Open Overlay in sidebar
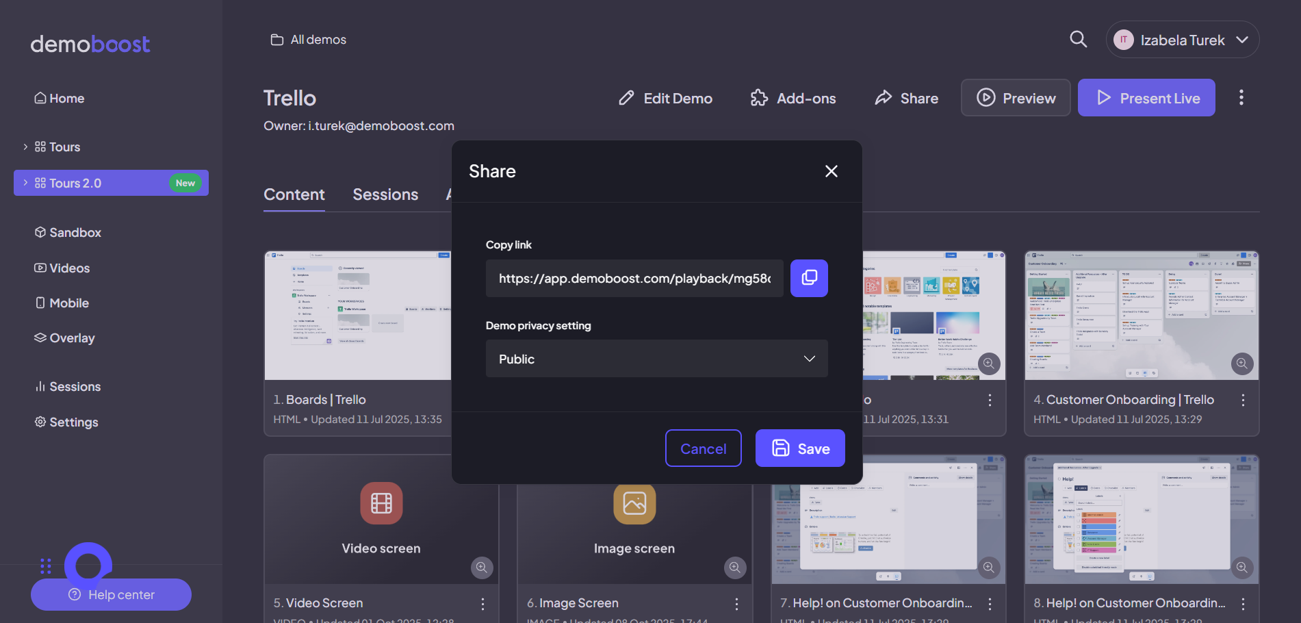Viewport: 1301px width, 623px height. coord(65,338)
